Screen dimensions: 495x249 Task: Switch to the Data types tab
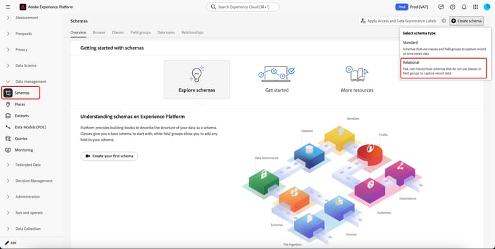pyautogui.click(x=166, y=32)
